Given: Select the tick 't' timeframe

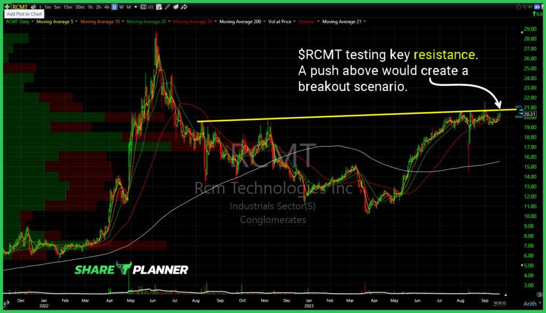Looking at the screenshot, I should coord(41,7).
